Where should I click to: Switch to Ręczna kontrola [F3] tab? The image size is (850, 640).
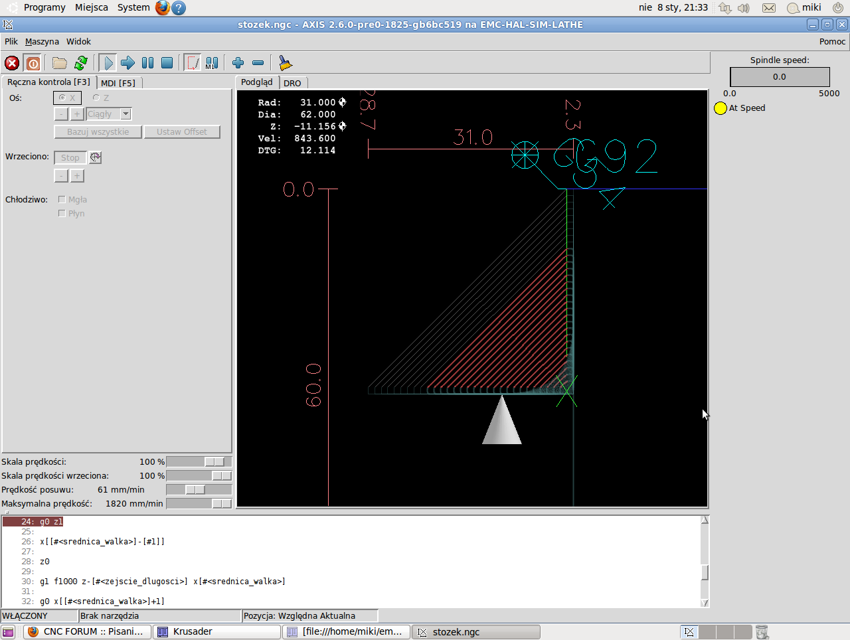tap(48, 82)
